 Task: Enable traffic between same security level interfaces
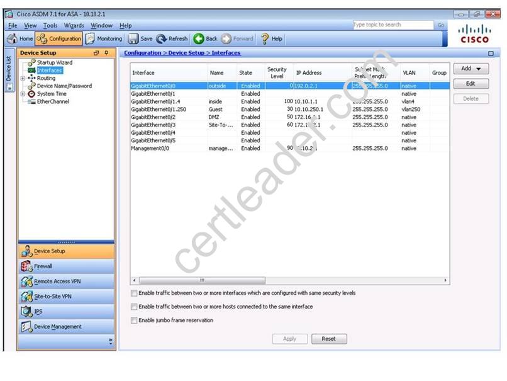tap(134, 293)
